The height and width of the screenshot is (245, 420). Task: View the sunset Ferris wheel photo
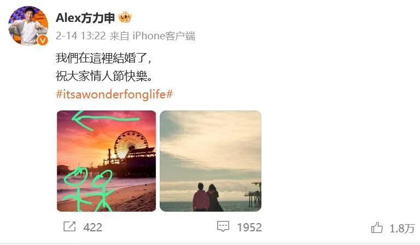click(106, 161)
